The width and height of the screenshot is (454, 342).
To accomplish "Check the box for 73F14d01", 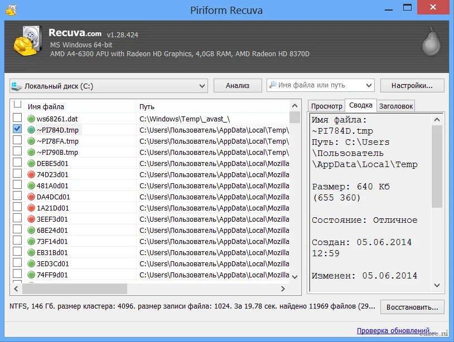I will pos(17,240).
